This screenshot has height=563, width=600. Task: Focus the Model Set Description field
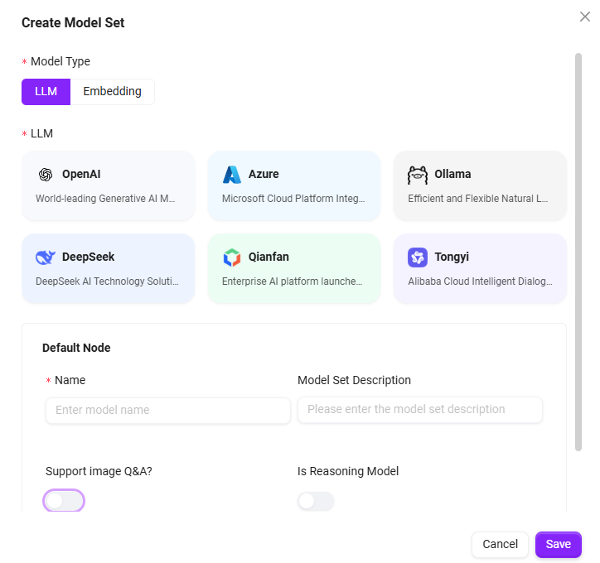click(419, 409)
